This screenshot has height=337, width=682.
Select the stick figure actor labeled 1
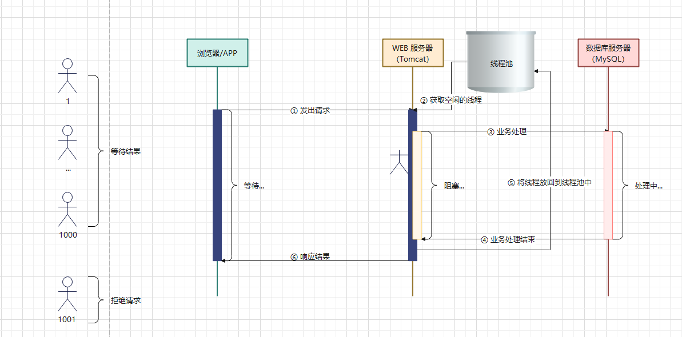(x=68, y=75)
